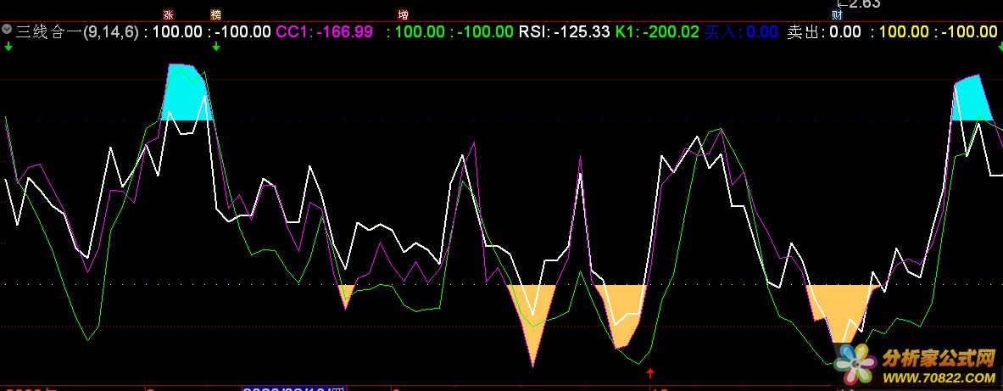Click the 卖出: 0.00 label
Viewport: 1003px width, 391px height.
pos(824,31)
